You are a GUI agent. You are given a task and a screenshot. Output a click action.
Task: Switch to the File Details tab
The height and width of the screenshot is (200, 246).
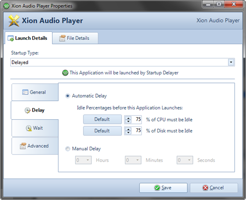(x=75, y=38)
